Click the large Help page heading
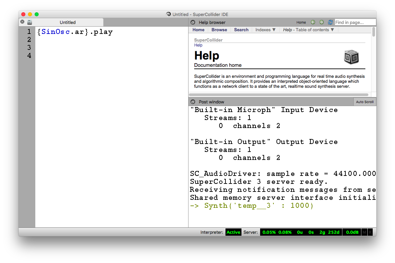 tap(206, 56)
